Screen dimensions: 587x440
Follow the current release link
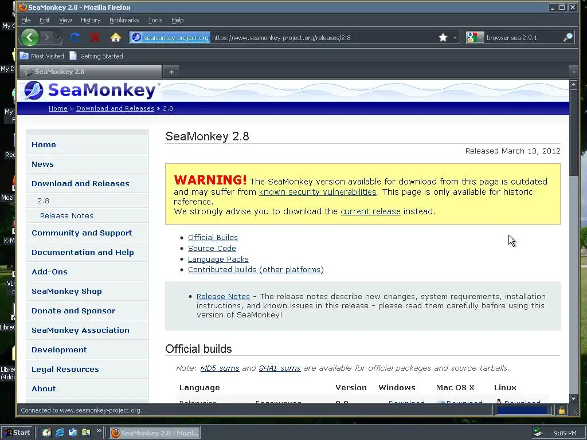[370, 211]
